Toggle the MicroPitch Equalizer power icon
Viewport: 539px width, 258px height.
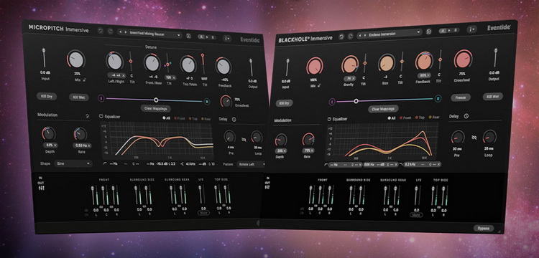tap(101, 117)
